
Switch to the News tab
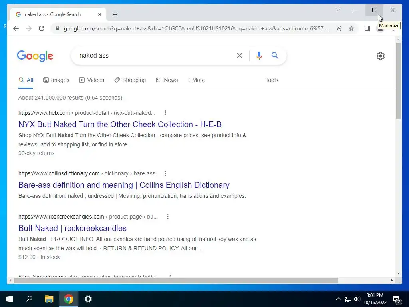coord(167,80)
